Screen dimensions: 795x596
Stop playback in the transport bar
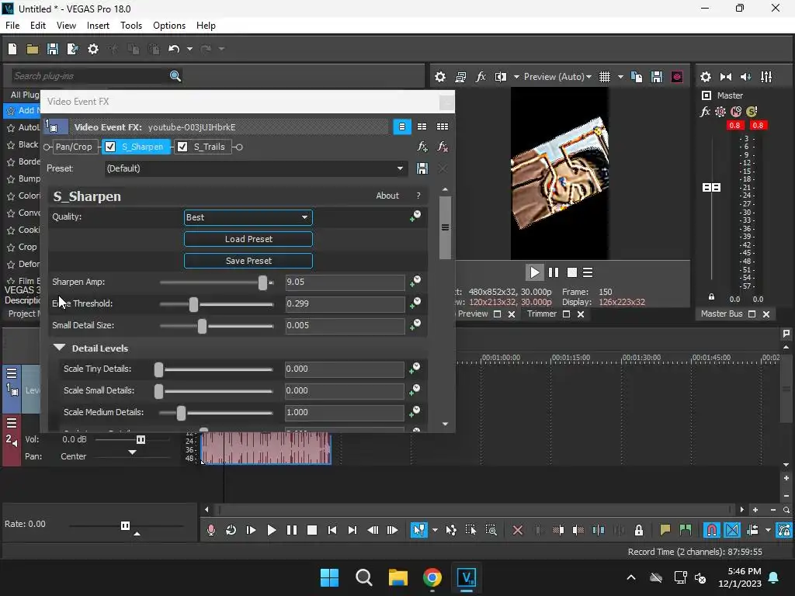coord(312,530)
